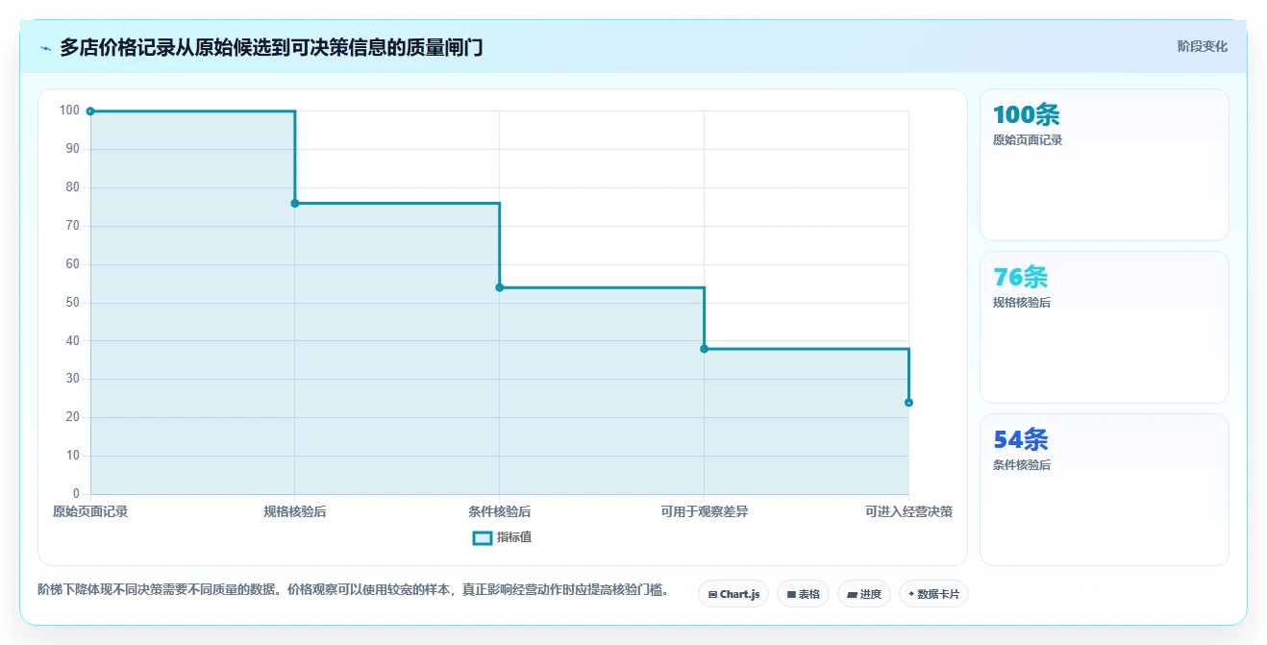The image size is (1267, 645).
Task: Click the y-axis tick 50
Action: click(x=72, y=303)
